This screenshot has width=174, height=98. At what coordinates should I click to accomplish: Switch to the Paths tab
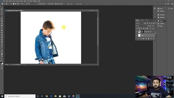point(147,20)
